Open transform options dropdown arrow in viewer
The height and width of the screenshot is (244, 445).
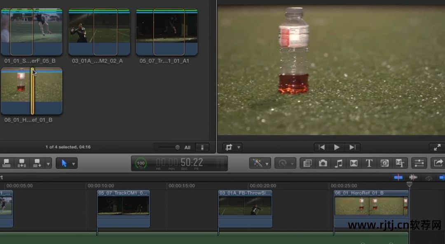239,147
